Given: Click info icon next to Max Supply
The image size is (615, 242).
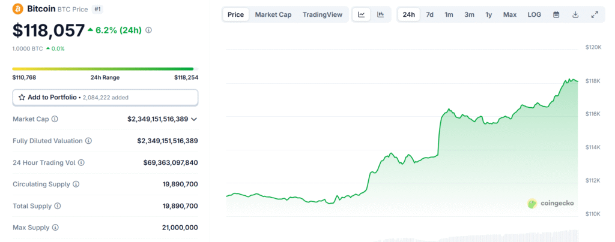Looking at the screenshot, I should tap(55, 228).
